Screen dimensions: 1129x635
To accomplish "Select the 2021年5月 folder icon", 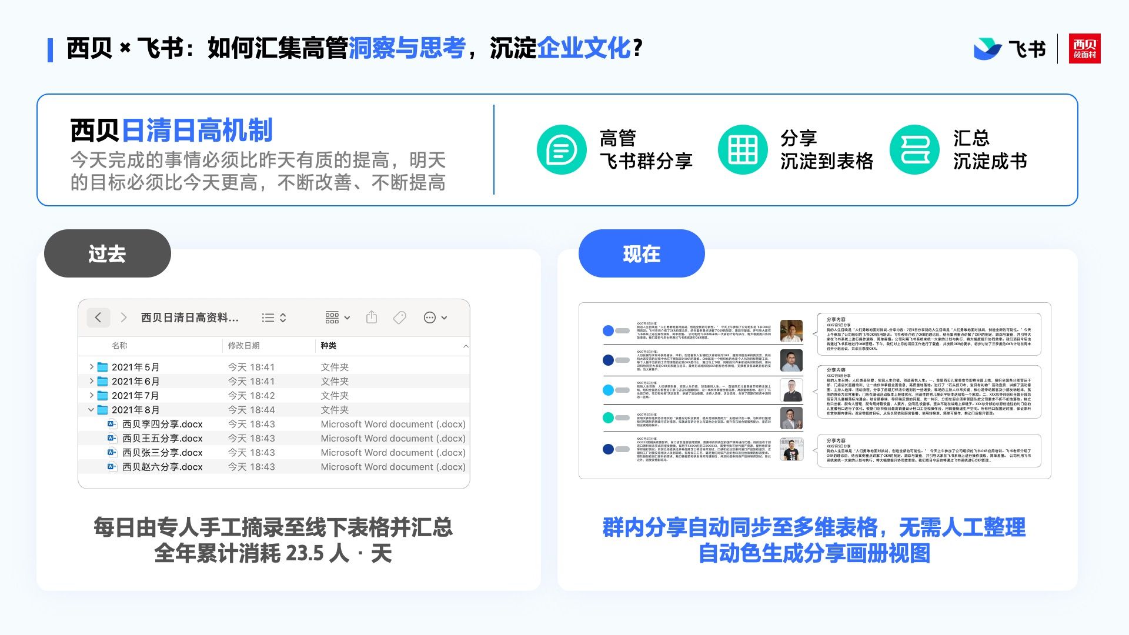I will pos(103,367).
